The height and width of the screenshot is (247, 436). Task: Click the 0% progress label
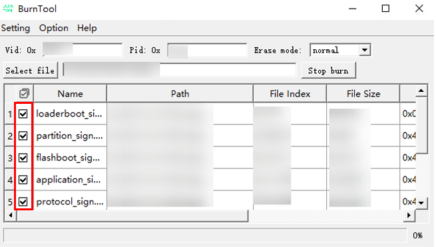click(417, 236)
